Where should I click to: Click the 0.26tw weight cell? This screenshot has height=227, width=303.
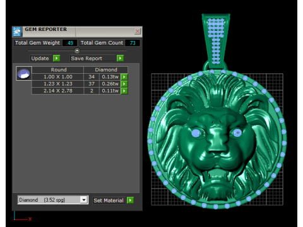(110, 84)
